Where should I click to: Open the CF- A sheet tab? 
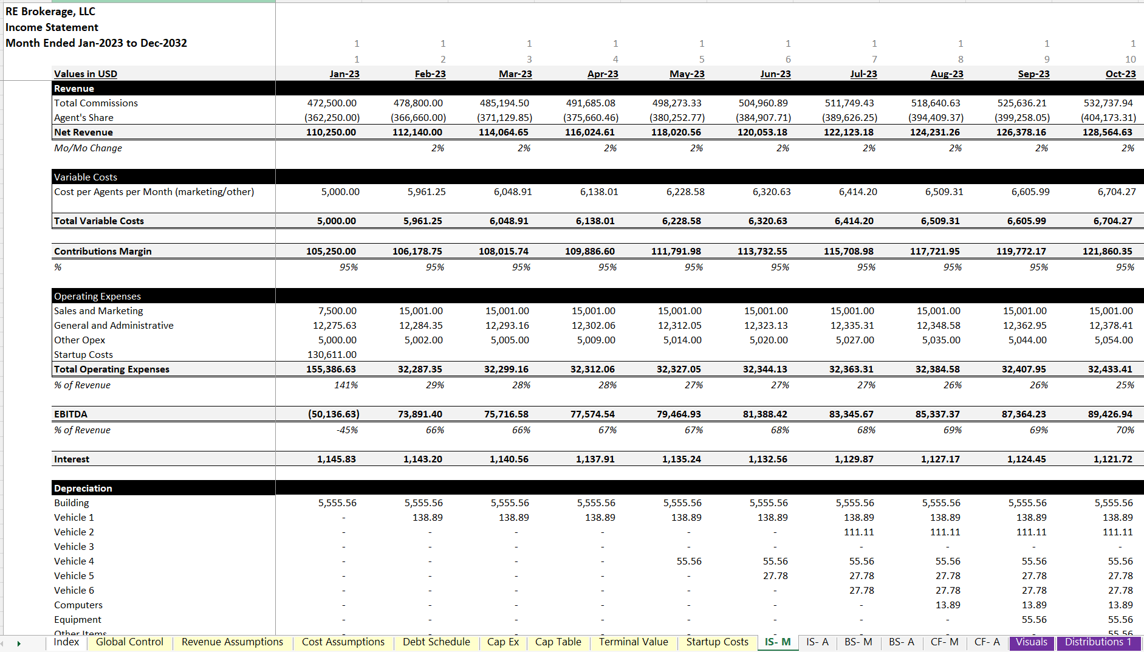click(x=987, y=642)
